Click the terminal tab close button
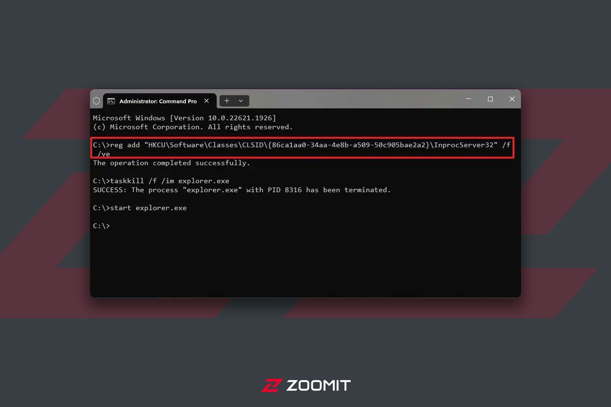The image size is (611, 407). coord(206,100)
